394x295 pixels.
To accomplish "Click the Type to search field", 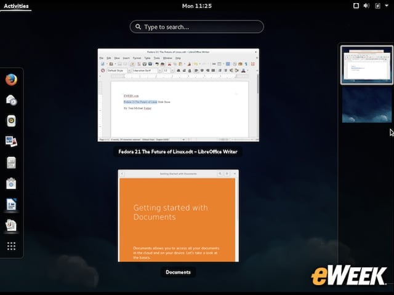I will coord(197,27).
